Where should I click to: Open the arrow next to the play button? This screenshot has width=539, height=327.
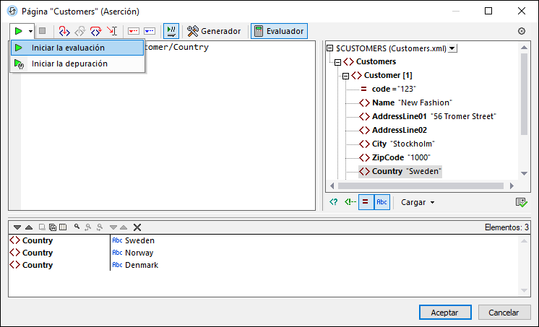[x=30, y=31]
